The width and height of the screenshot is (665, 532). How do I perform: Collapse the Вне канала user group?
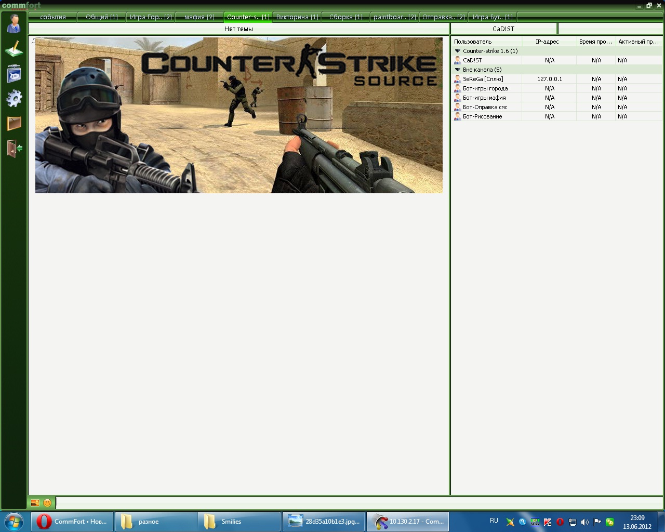[458, 70]
